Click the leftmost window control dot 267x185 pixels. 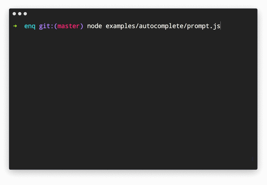(14, 14)
